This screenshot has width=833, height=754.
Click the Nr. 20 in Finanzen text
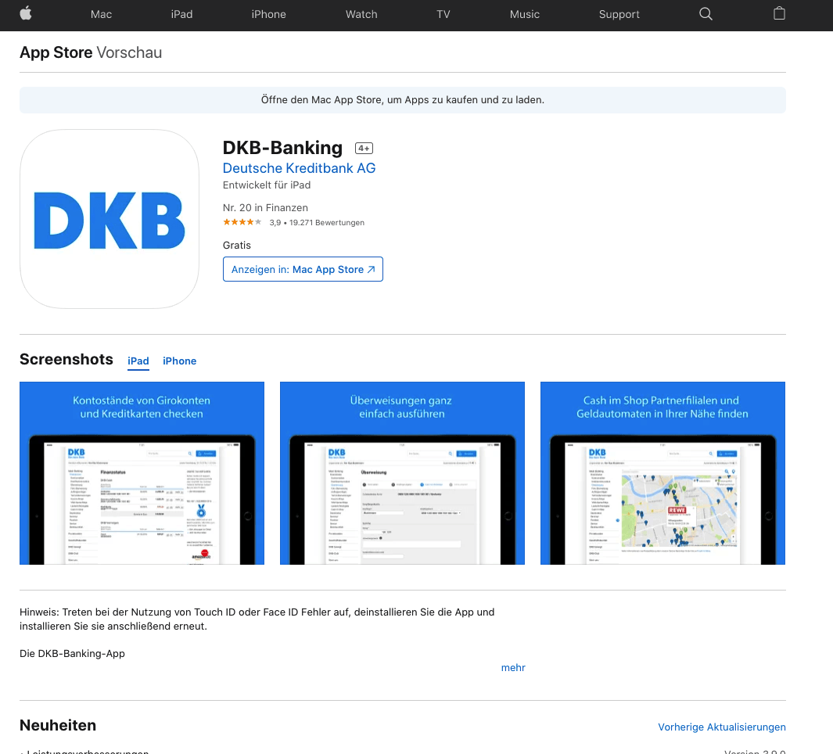tap(265, 208)
